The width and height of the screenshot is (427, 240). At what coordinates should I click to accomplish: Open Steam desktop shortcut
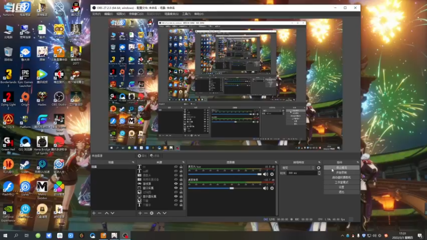click(x=25, y=166)
